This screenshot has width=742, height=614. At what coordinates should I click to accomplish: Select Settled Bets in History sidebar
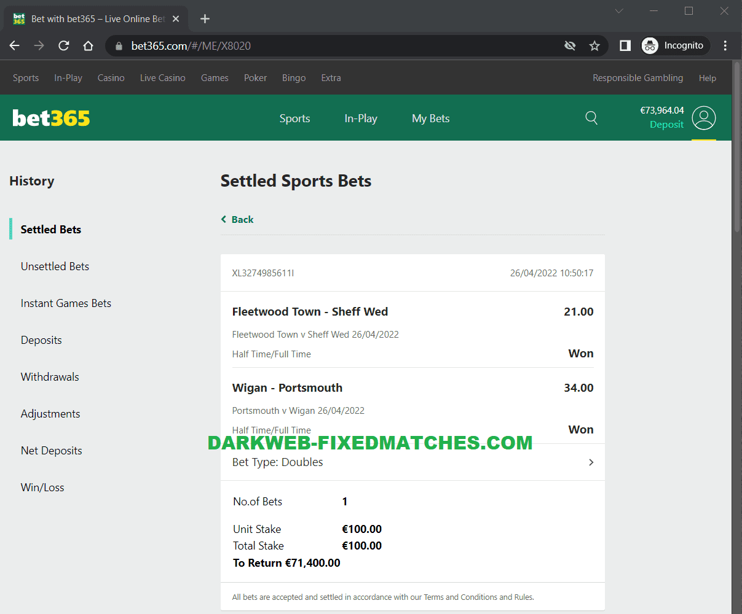(x=51, y=230)
